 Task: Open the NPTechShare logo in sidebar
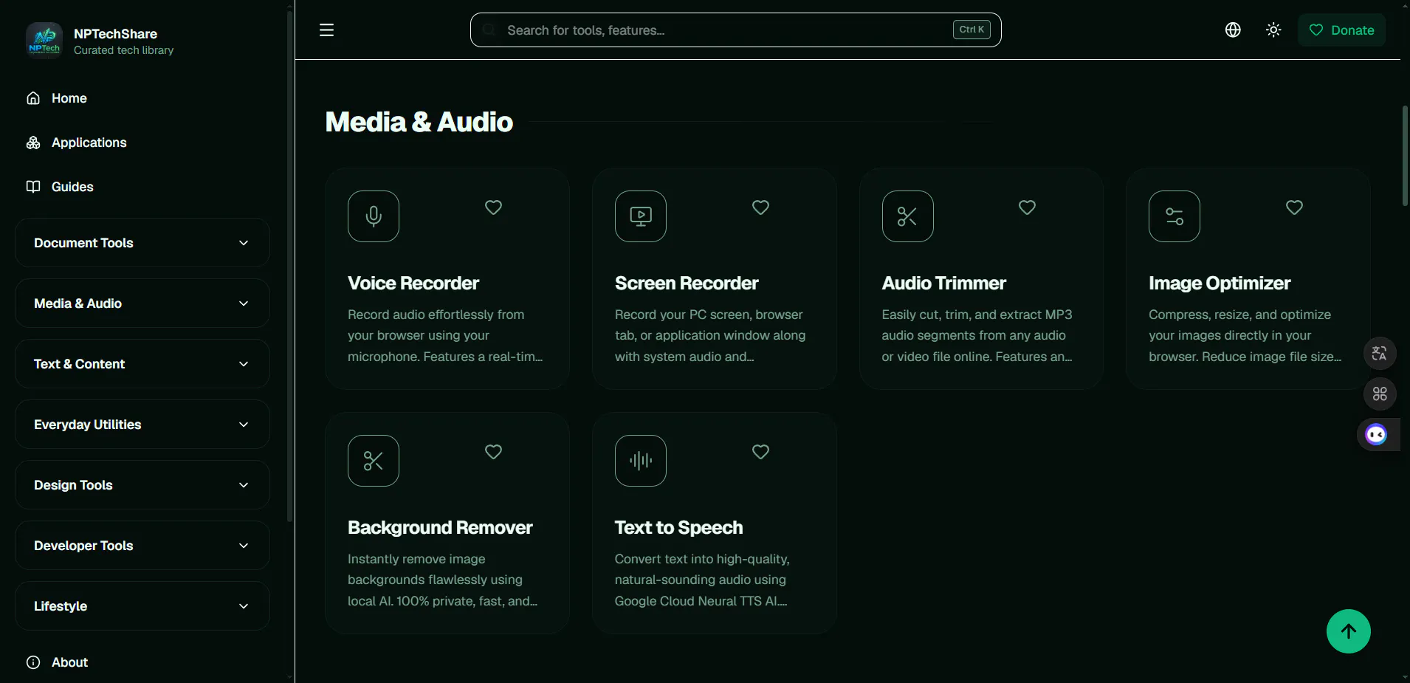[44, 40]
